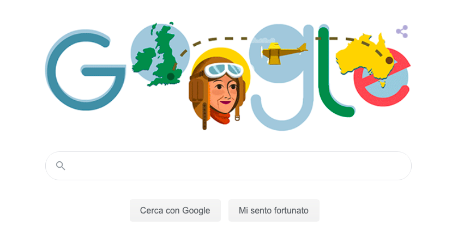Click the yellow Australia map
458x244 pixels.
pos(365,56)
